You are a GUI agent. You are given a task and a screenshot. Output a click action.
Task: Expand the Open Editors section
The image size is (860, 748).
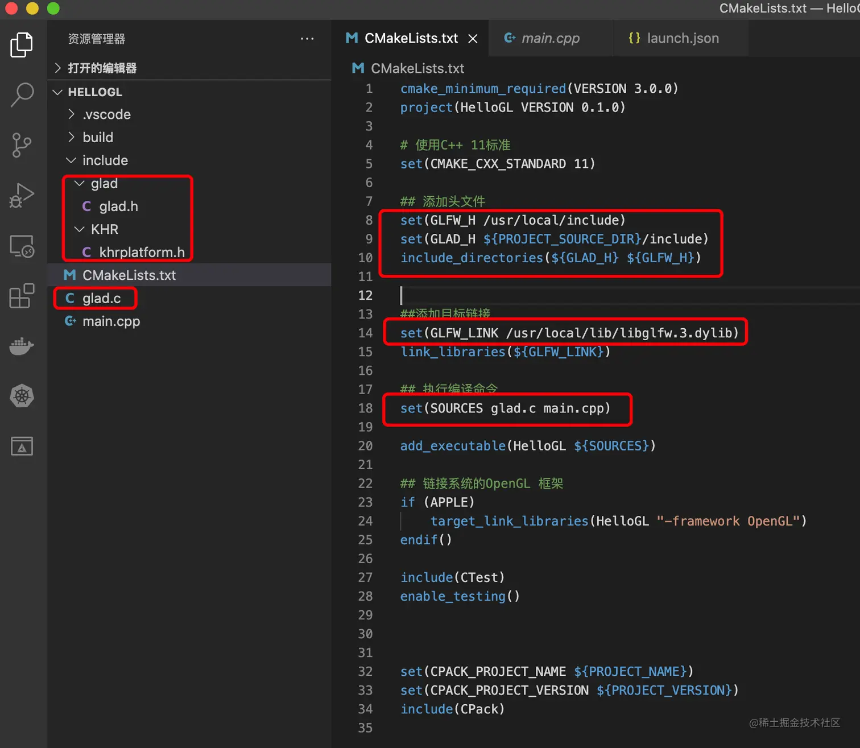[189, 68]
